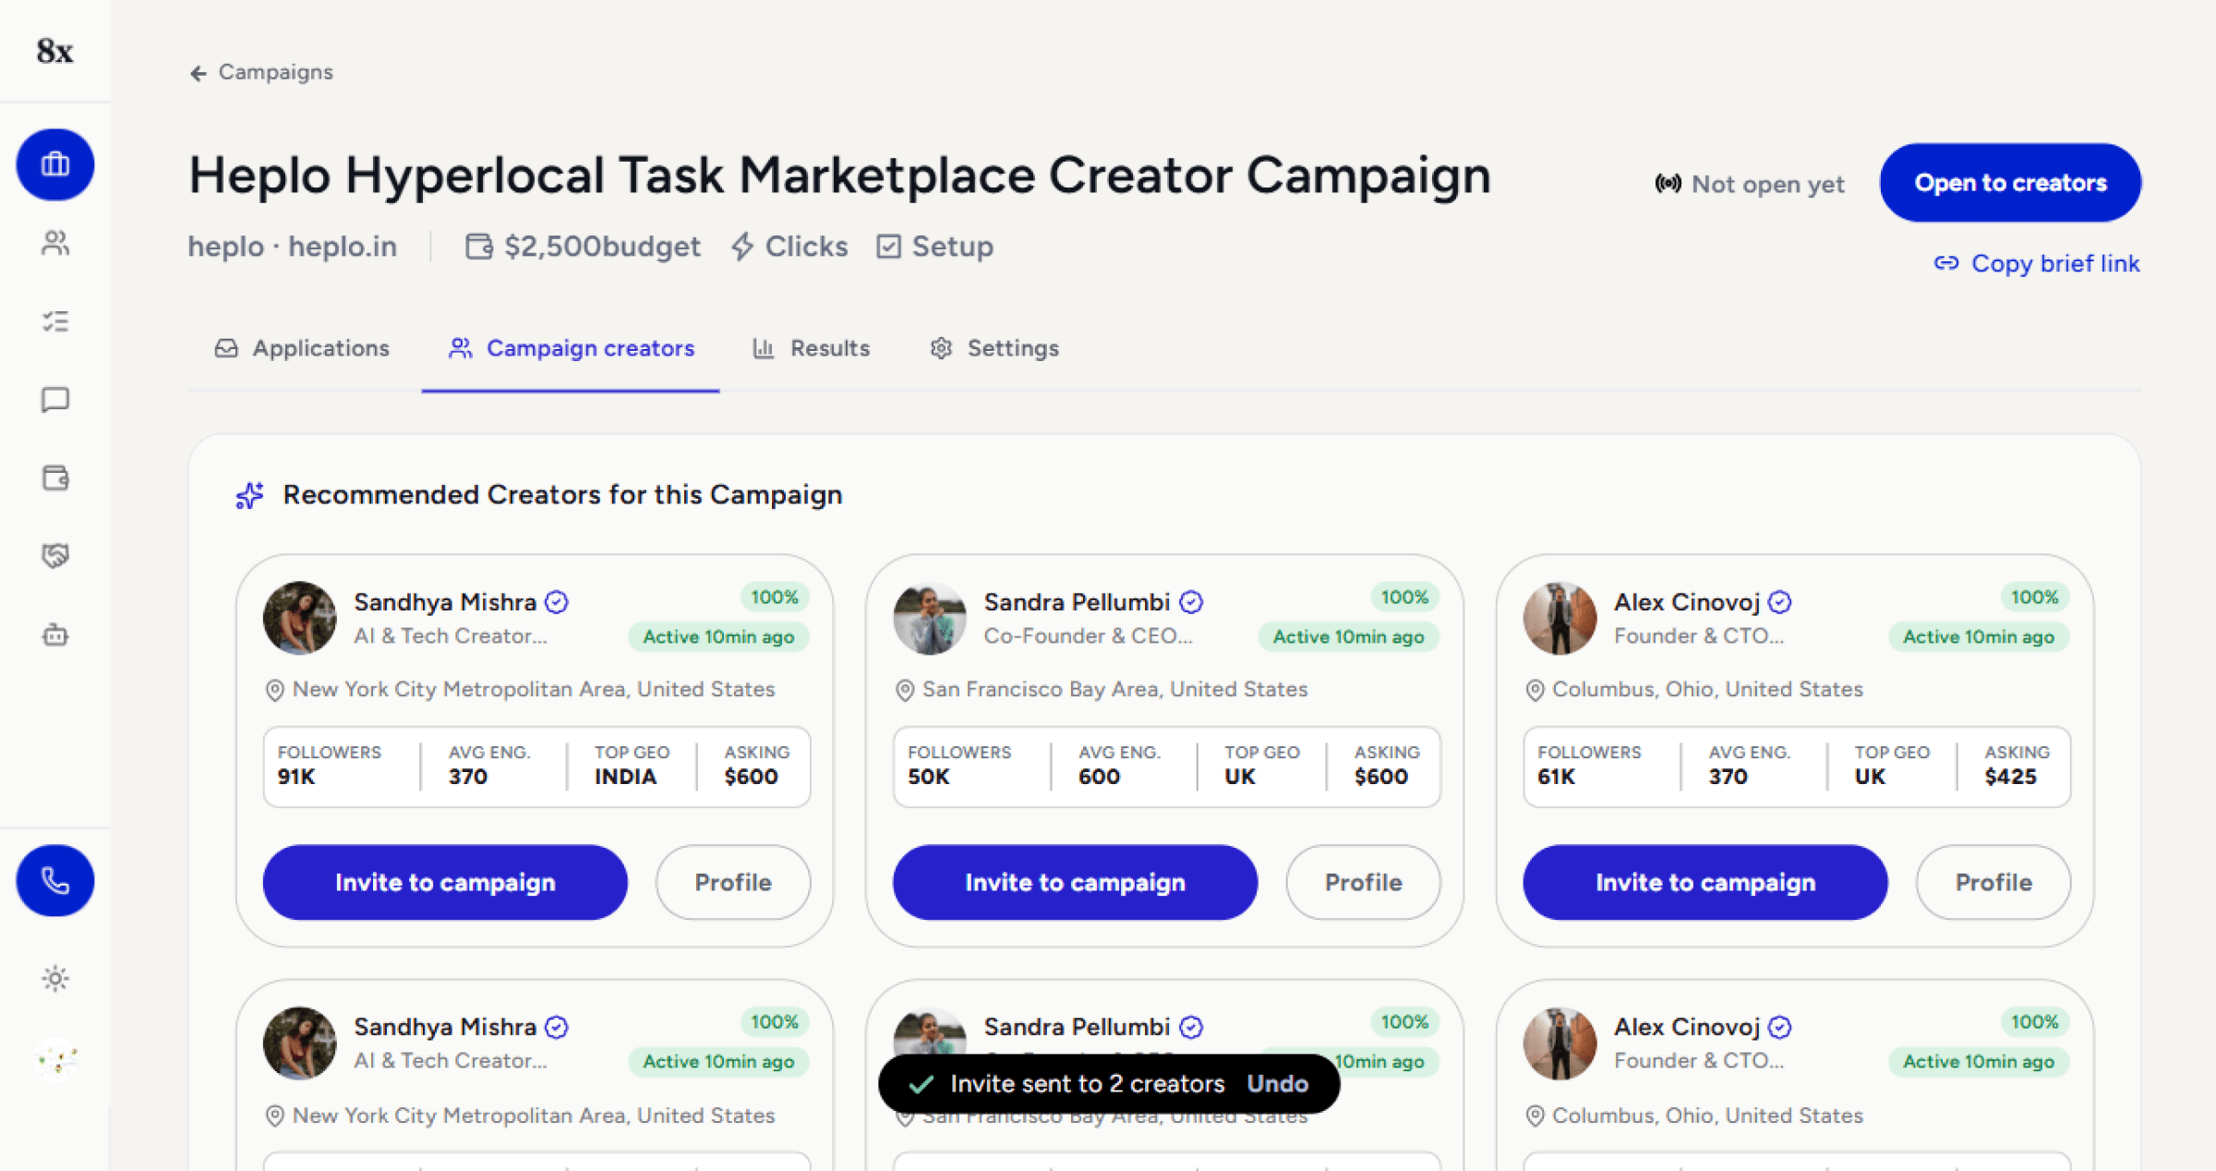Invite top Sandhya Mishra to campaign
The height and width of the screenshot is (1171, 2216).
tap(445, 882)
